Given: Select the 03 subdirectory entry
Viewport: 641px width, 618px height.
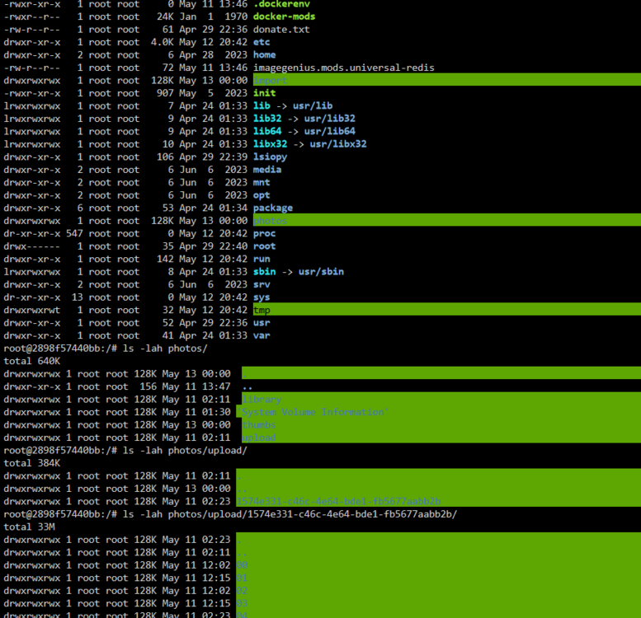Looking at the screenshot, I should click(x=242, y=604).
